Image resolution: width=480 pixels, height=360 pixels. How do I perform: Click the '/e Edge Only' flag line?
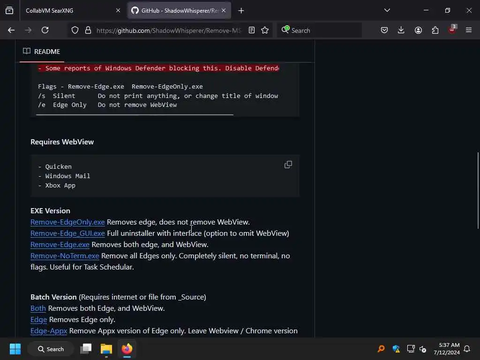tap(107, 105)
